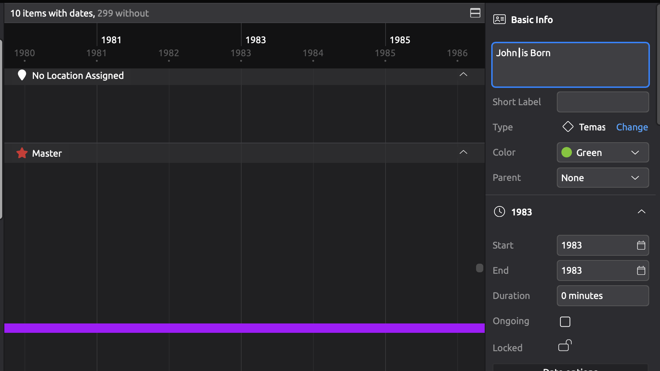Click the diamond type icon beside Temas
This screenshot has width=660, height=371.
(x=568, y=127)
